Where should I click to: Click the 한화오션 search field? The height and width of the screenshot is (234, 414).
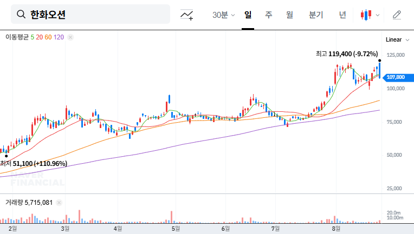coord(90,14)
